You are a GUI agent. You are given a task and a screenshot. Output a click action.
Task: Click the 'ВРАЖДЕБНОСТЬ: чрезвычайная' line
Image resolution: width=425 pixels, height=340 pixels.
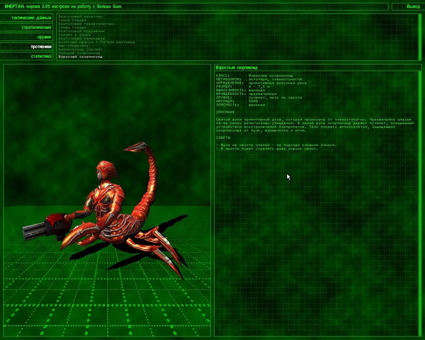(x=246, y=94)
